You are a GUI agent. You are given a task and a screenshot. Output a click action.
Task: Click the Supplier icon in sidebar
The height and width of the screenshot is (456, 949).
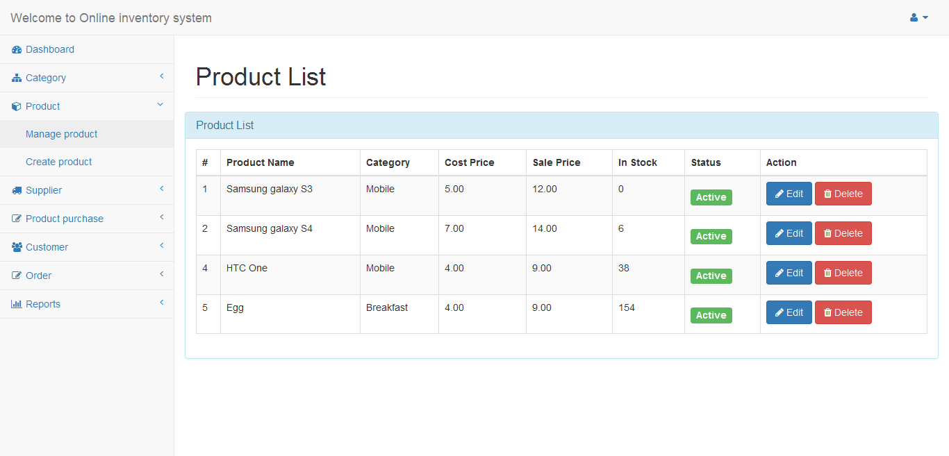[15, 189]
